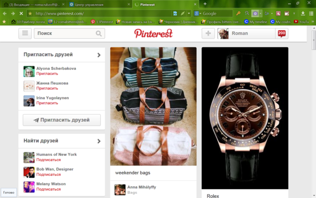Image resolution: width=316 pixels, height=198 pixels.
Task: Open the weekender bags pin image
Action: point(153,106)
